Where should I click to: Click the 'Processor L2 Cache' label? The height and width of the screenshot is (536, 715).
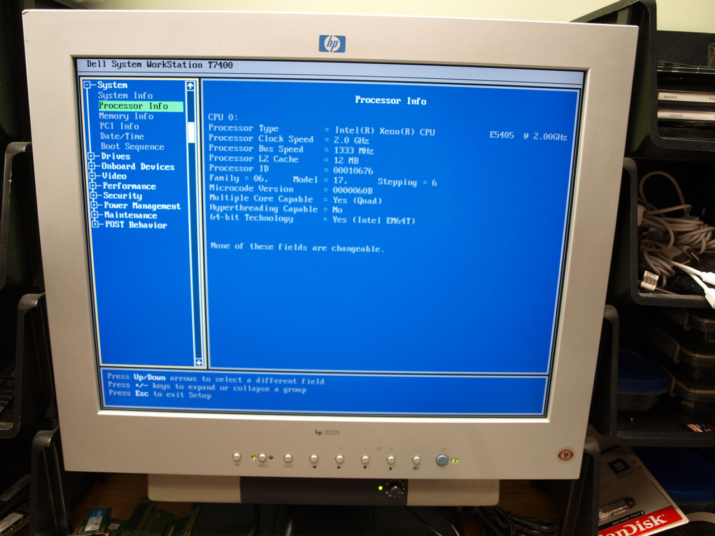pos(254,159)
